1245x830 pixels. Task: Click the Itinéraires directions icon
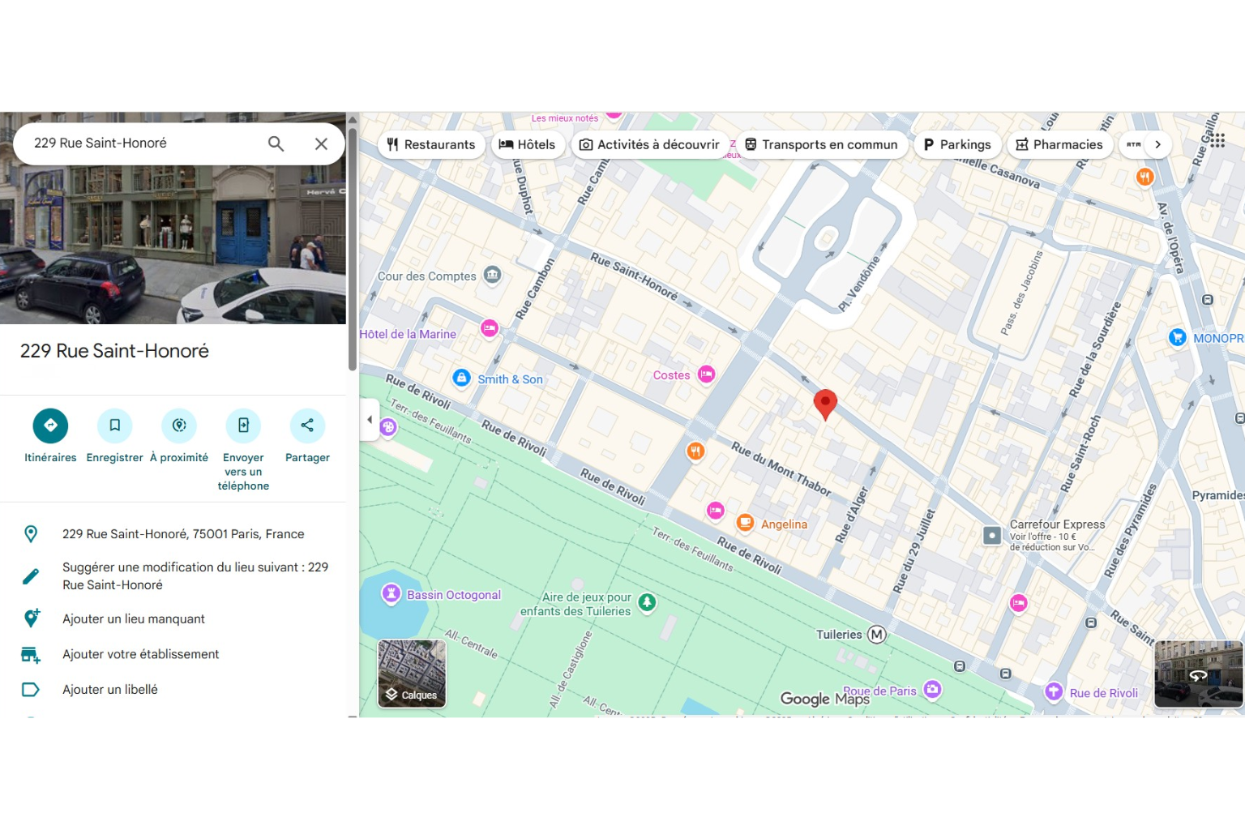pyautogui.click(x=50, y=426)
